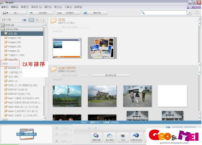Image resolution: width=202 pixels, height=145 pixels.
Task: Open the day2 folder
Action: coord(23,103)
